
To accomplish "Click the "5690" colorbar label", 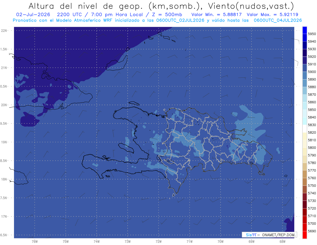I will [312, 231].
